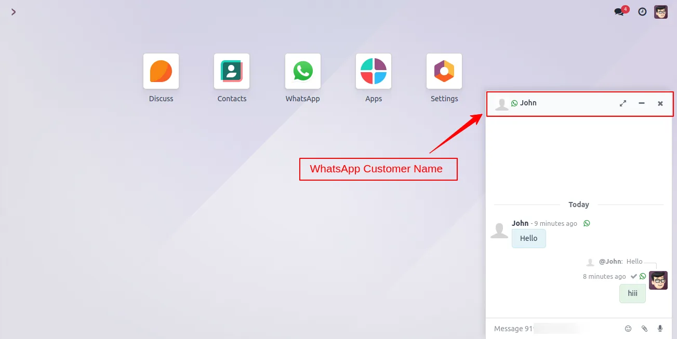Attach a file using the paperclip icon
The image size is (677, 339).
pyautogui.click(x=644, y=329)
